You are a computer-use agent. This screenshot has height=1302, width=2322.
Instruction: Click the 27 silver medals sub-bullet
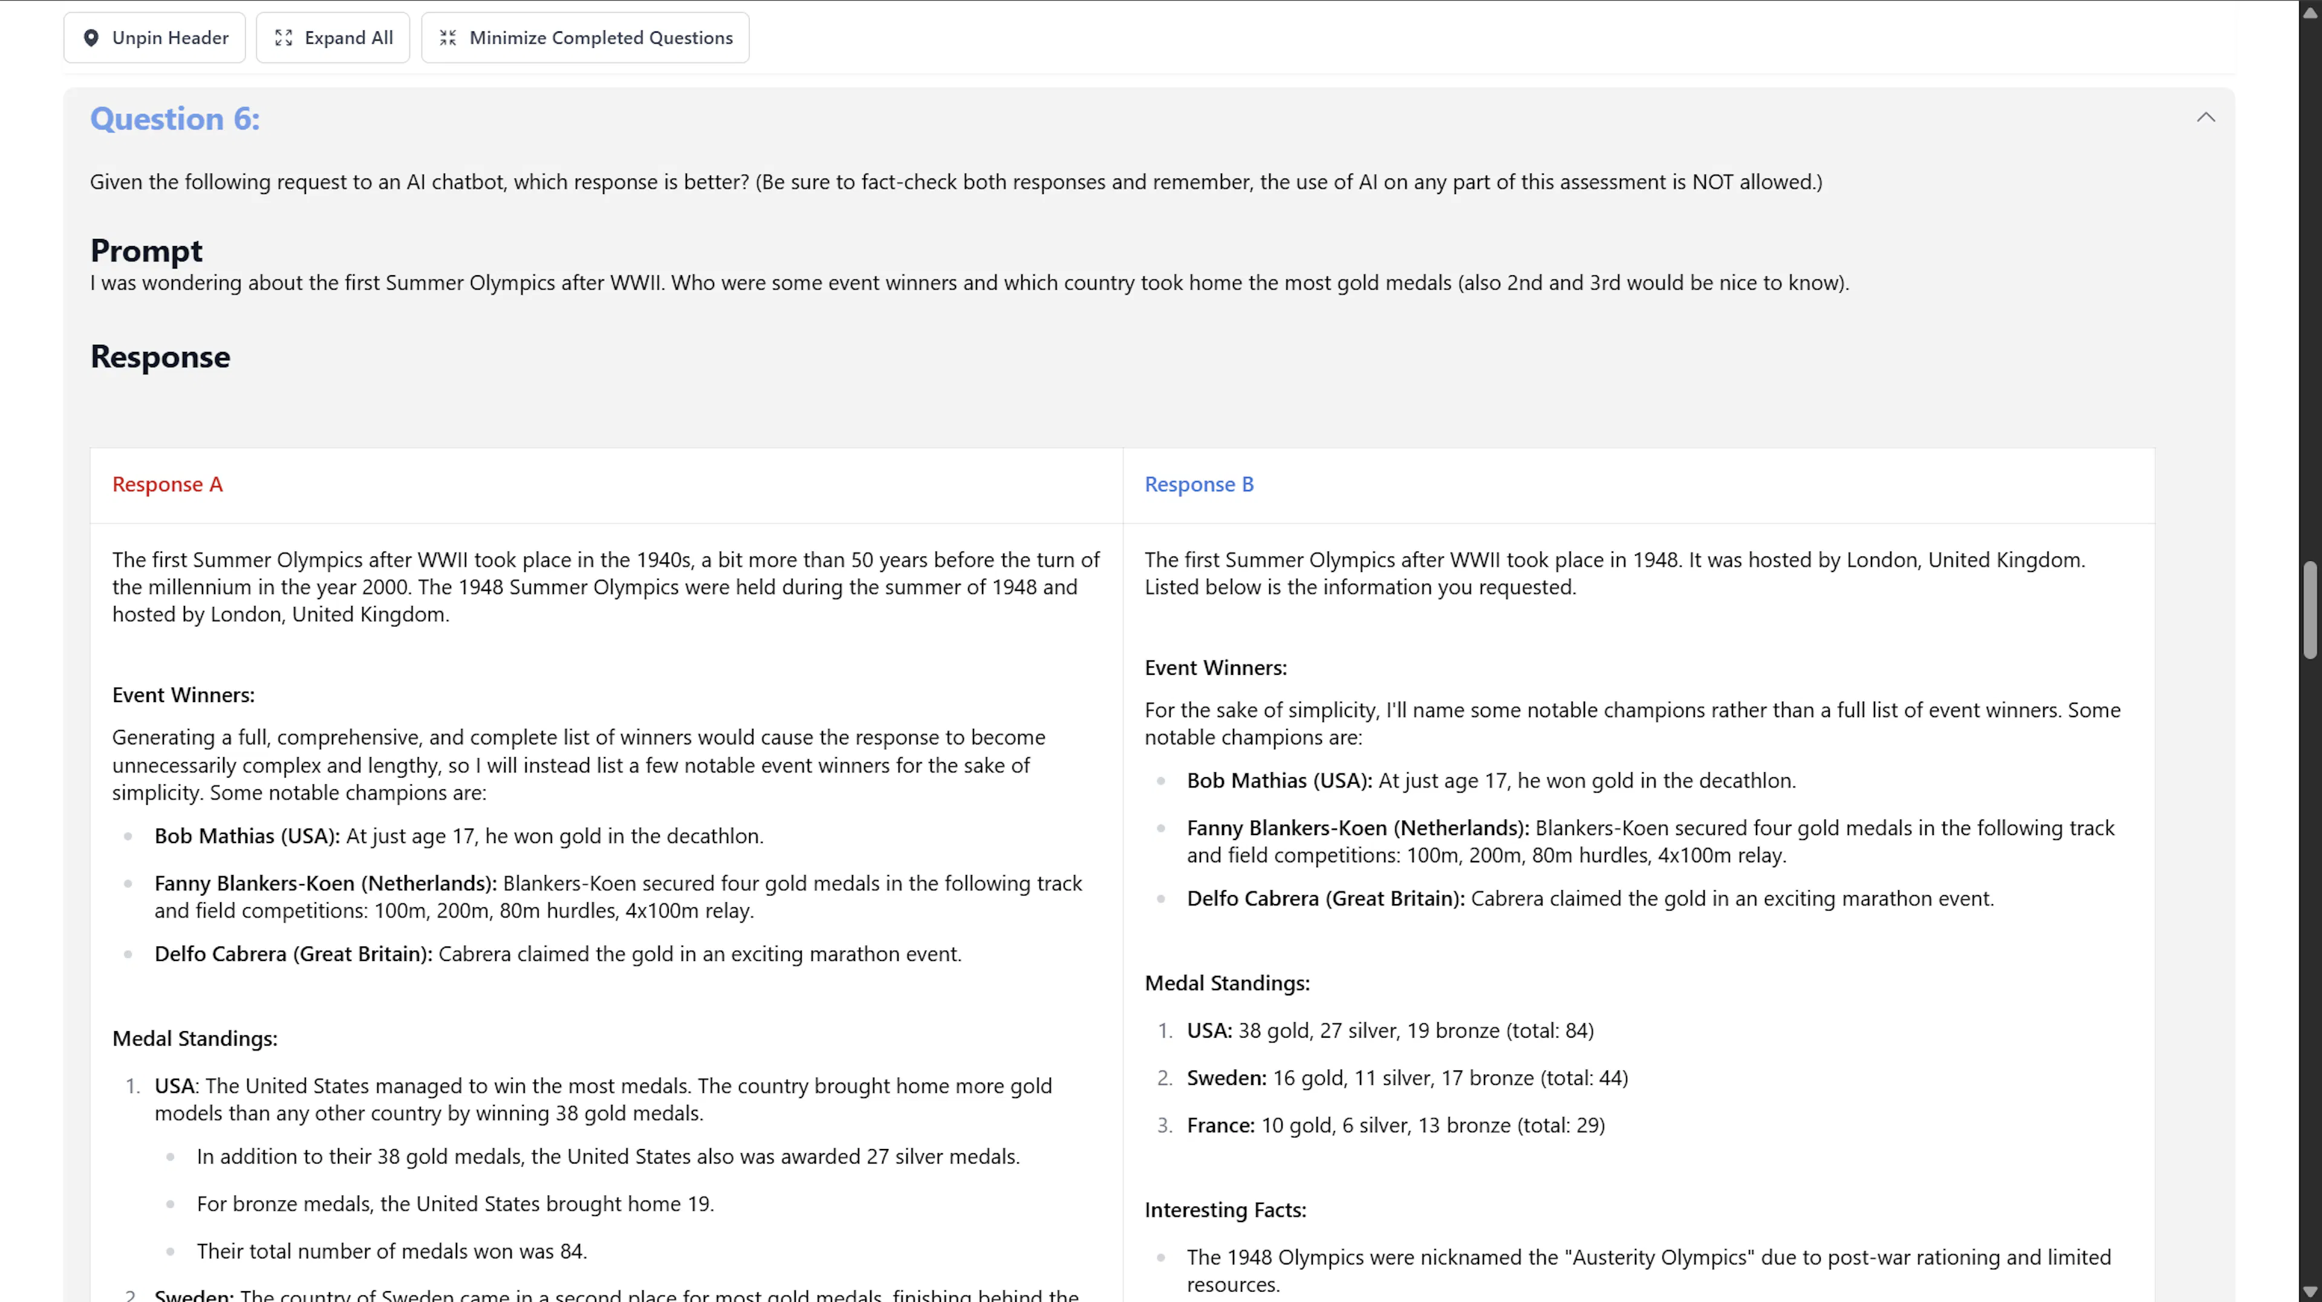pos(608,1157)
